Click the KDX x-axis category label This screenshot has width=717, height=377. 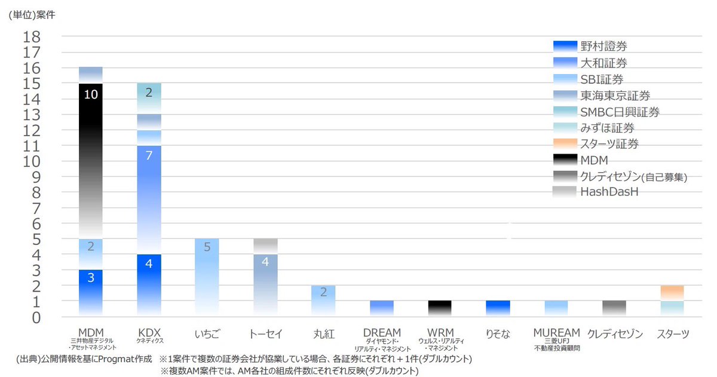(x=149, y=333)
